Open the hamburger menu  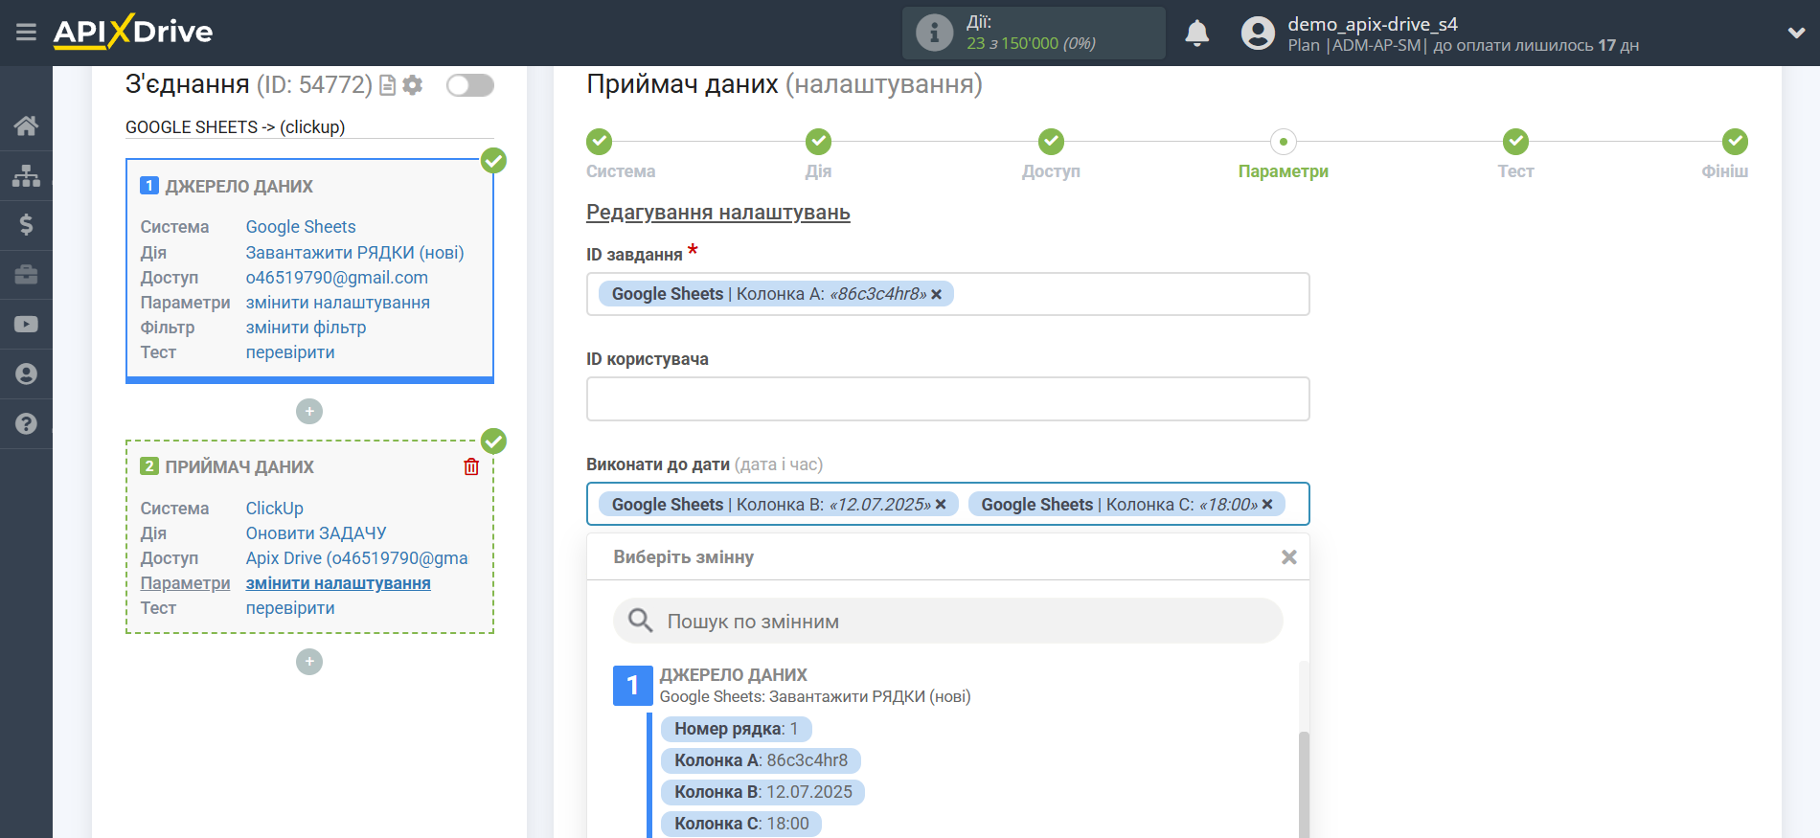pyautogui.click(x=26, y=33)
